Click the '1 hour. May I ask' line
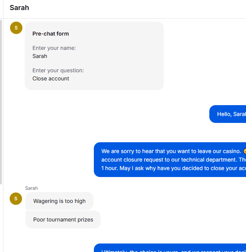The width and height of the screenshot is (246, 252). pyautogui.click(x=174, y=168)
